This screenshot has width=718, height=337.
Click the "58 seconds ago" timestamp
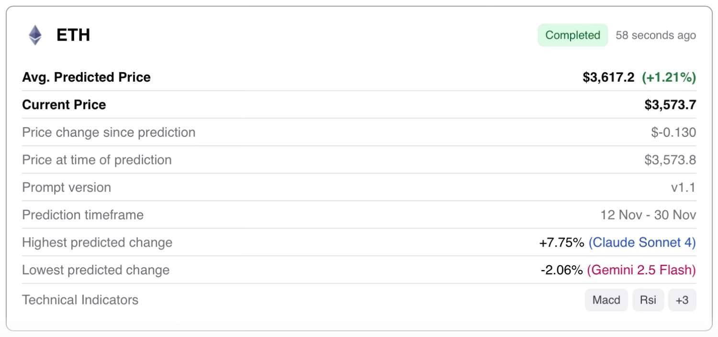click(x=655, y=35)
